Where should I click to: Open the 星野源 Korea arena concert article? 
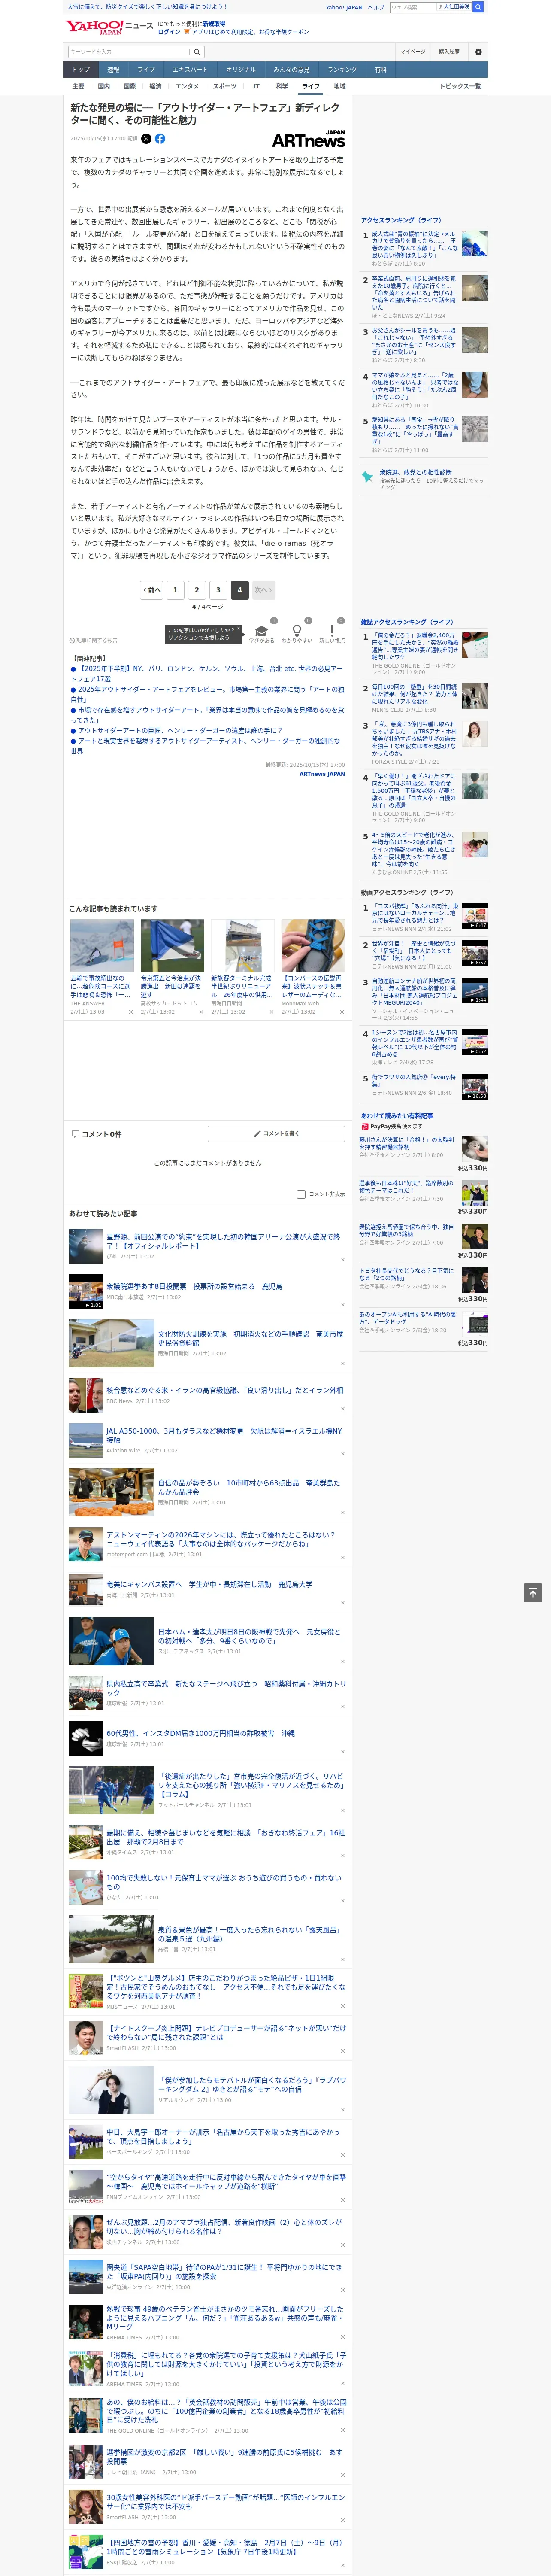224,1241
